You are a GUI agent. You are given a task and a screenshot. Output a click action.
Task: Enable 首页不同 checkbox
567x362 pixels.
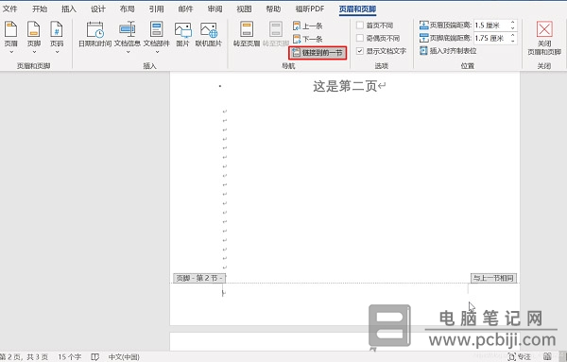tap(360, 26)
